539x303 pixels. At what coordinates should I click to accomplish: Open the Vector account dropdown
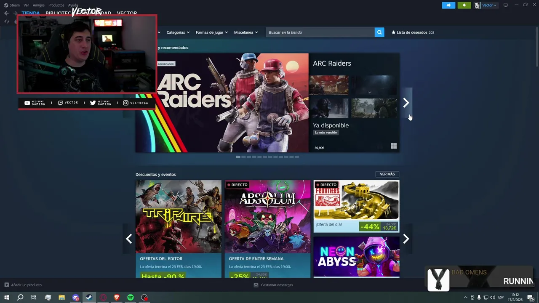[x=489, y=5]
